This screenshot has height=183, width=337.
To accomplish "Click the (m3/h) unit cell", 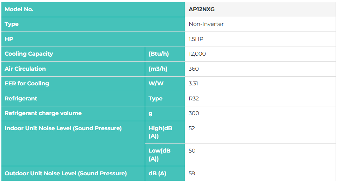I will tap(158, 69).
